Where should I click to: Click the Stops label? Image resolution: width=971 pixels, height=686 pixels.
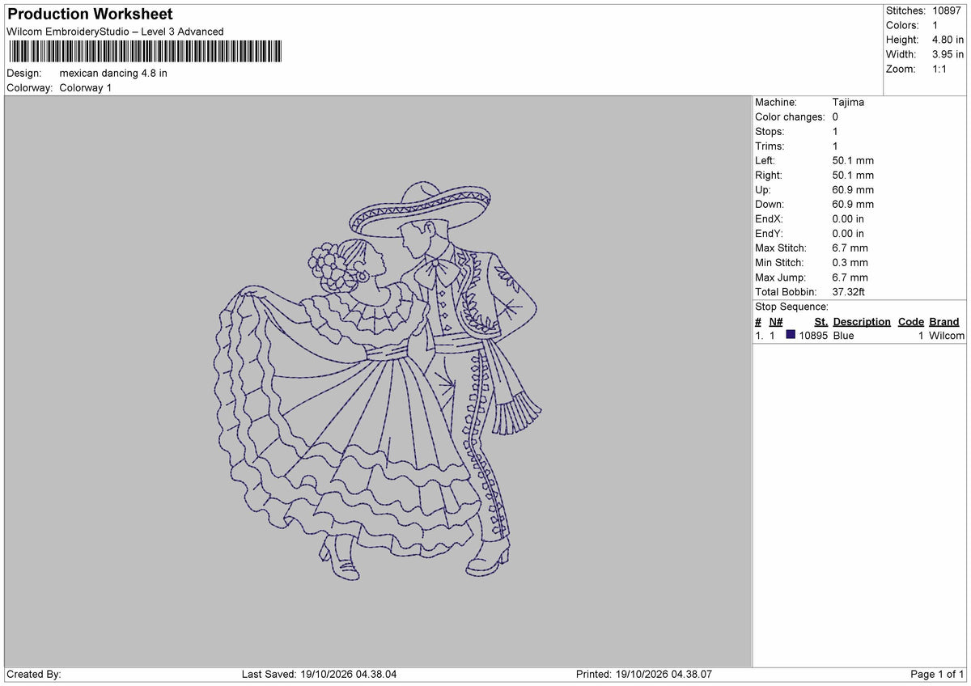click(770, 131)
